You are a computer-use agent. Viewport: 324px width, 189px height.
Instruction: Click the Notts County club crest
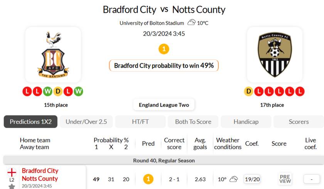275,54
